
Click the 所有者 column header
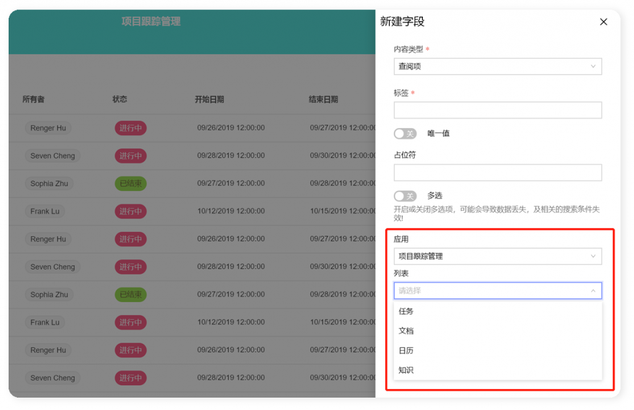click(33, 100)
